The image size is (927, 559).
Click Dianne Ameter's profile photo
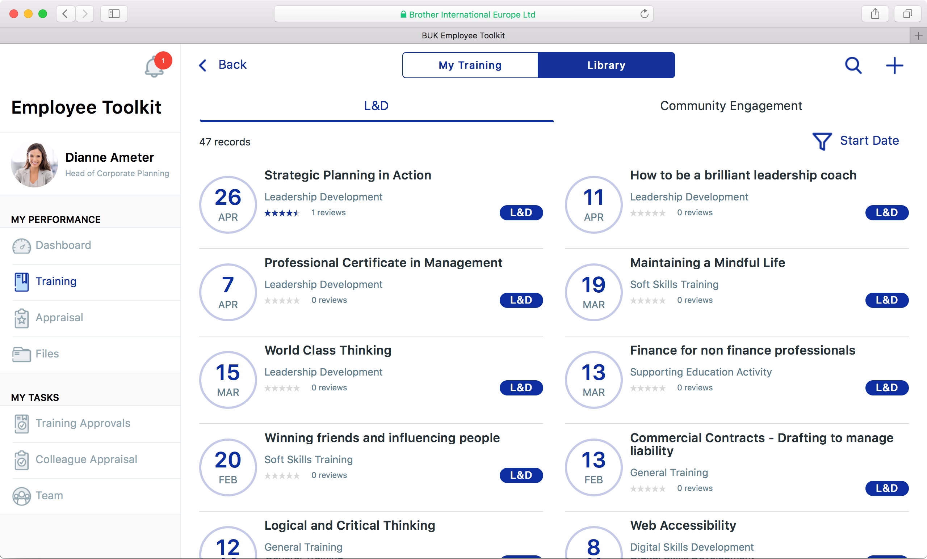pyautogui.click(x=34, y=164)
